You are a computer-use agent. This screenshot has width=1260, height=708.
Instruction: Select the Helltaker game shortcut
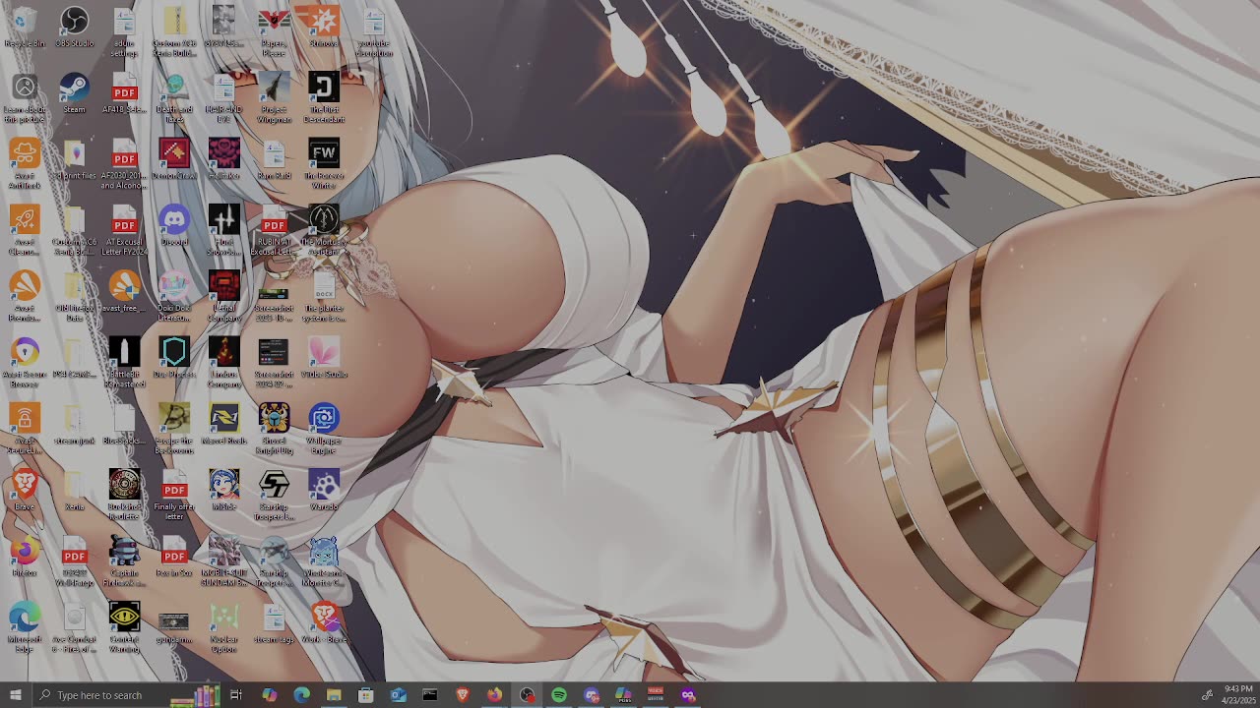click(x=223, y=159)
